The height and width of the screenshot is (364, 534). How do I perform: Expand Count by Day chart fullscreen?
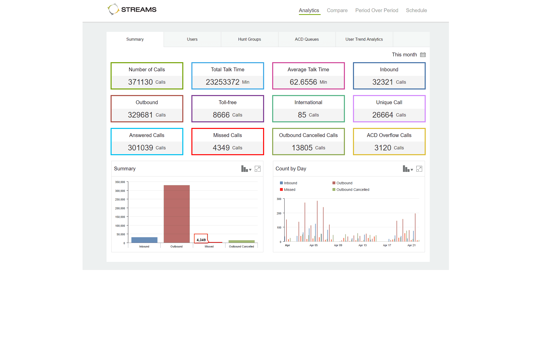(x=419, y=169)
